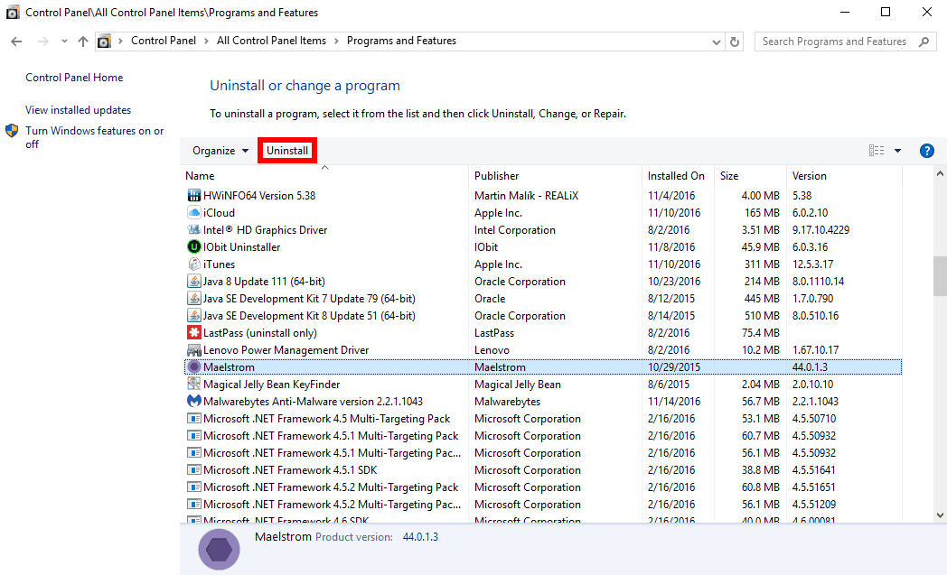Click the scrollbar up arrow

[940, 174]
